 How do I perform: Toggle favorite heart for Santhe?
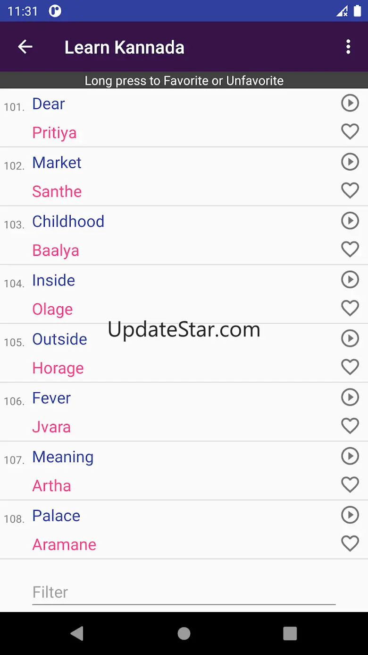pyautogui.click(x=350, y=190)
